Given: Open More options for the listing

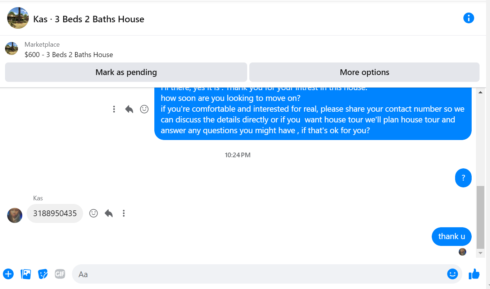Looking at the screenshot, I should click(364, 72).
